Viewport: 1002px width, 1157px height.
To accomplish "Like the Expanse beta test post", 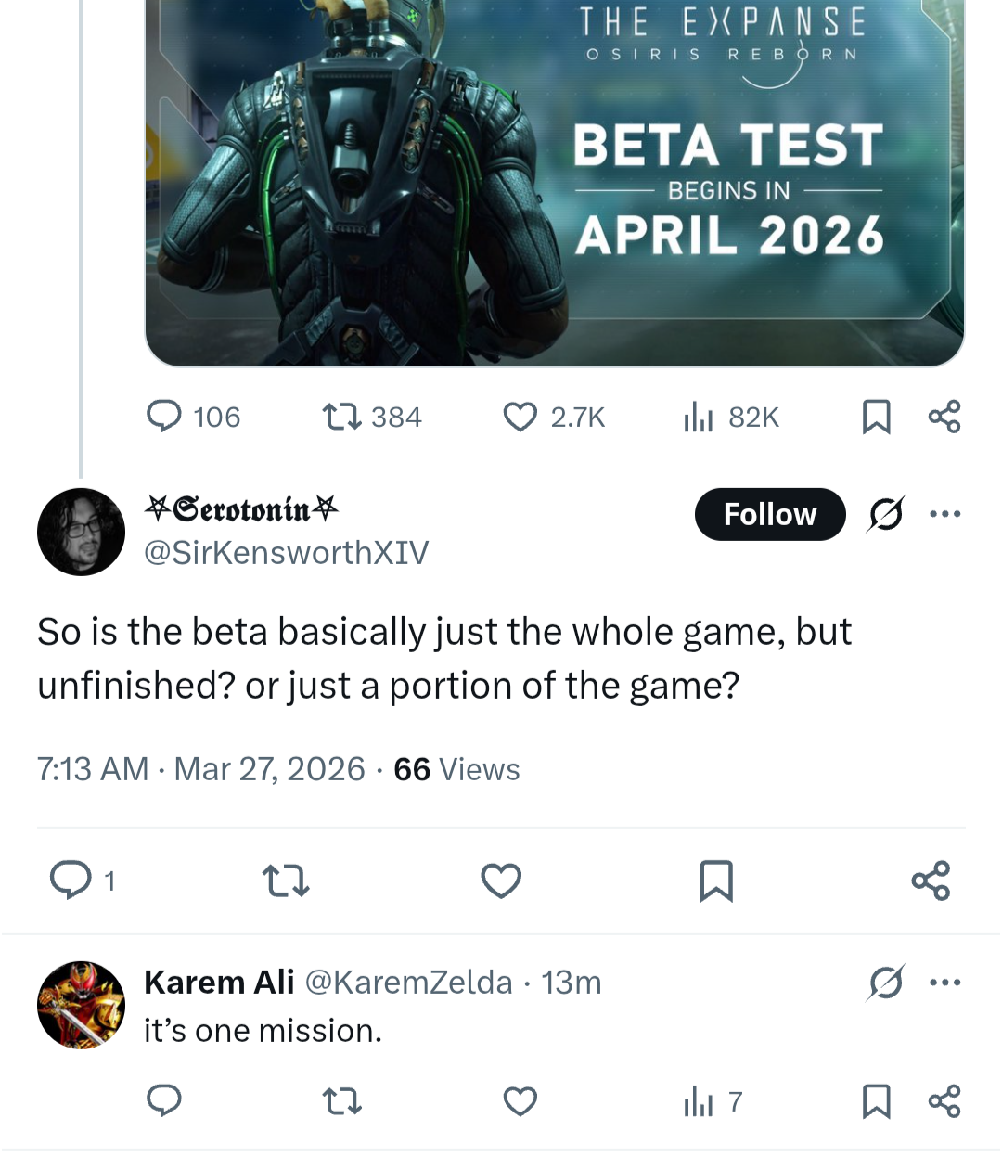I will coord(520,417).
